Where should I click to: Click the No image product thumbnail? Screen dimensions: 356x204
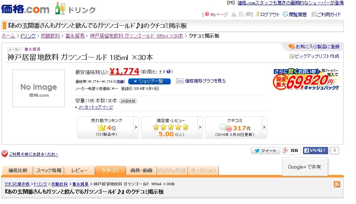[x=39, y=88]
